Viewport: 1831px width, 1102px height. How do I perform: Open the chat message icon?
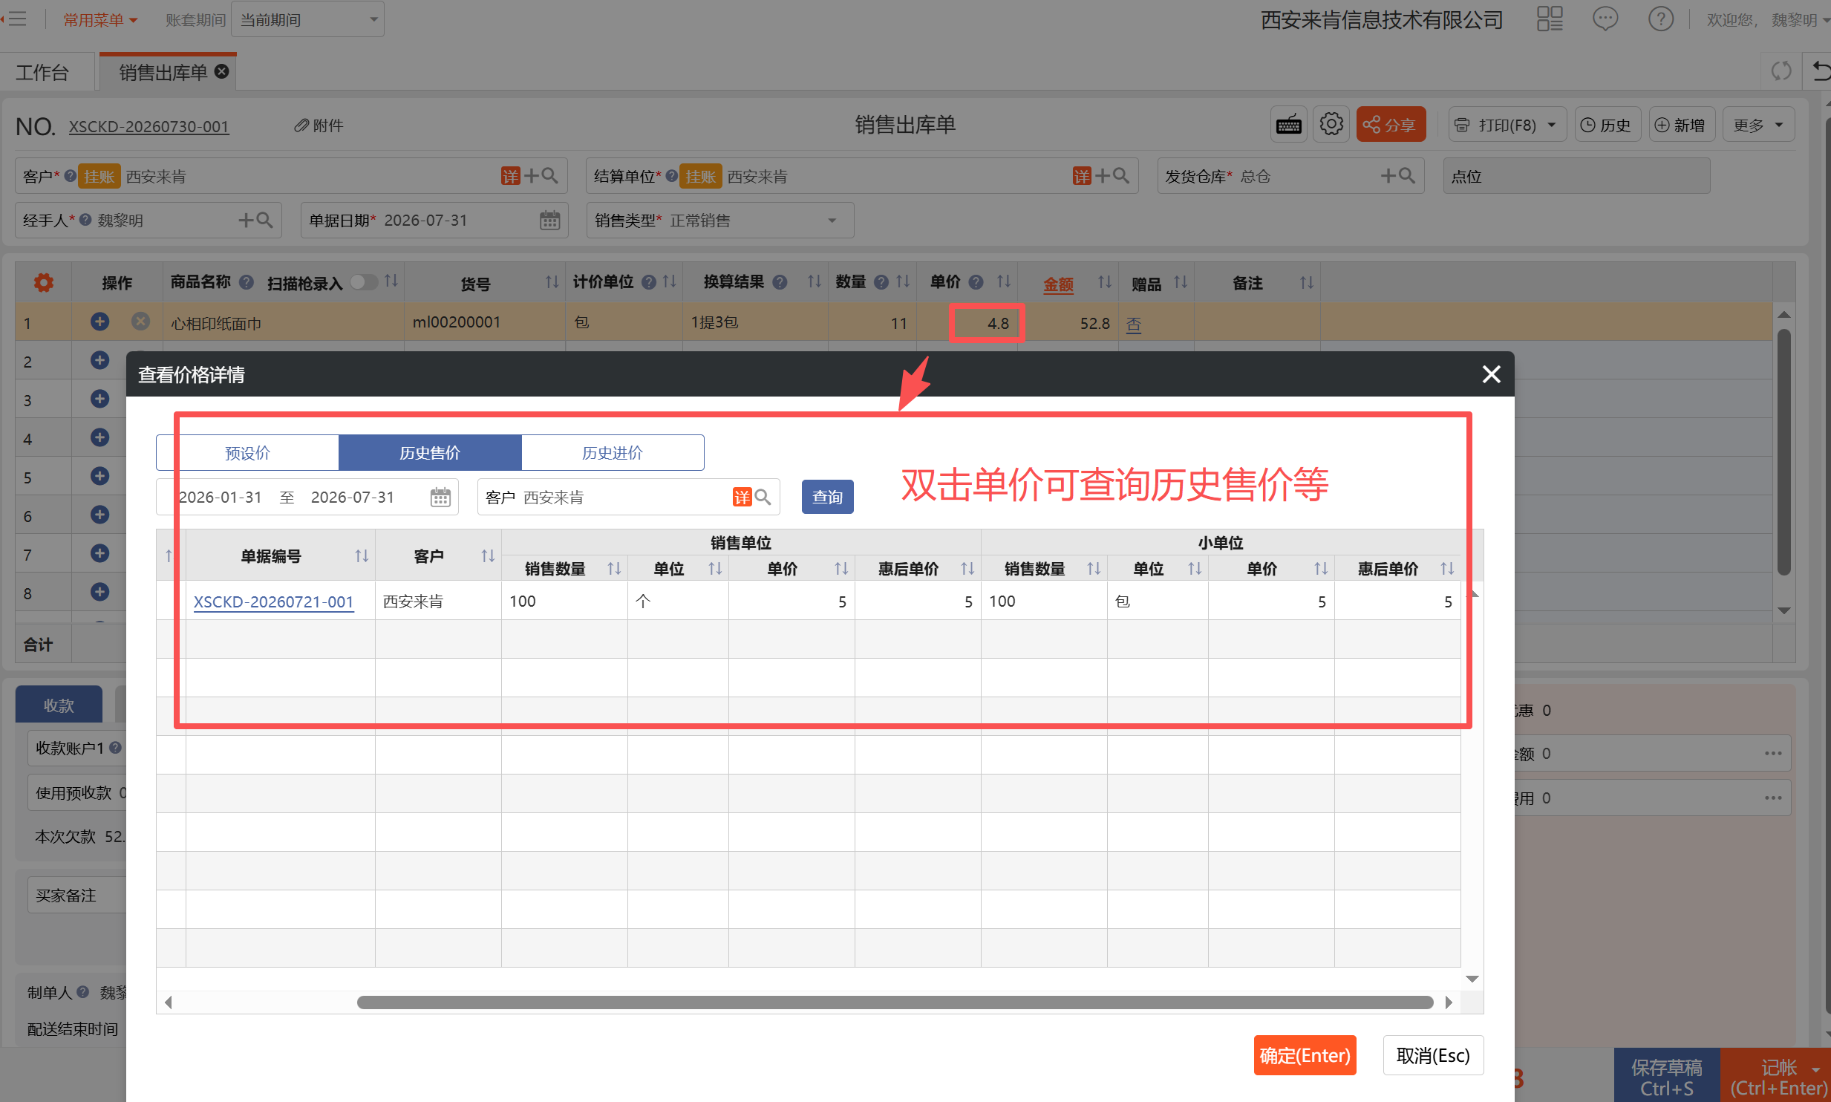pos(1605,19)
